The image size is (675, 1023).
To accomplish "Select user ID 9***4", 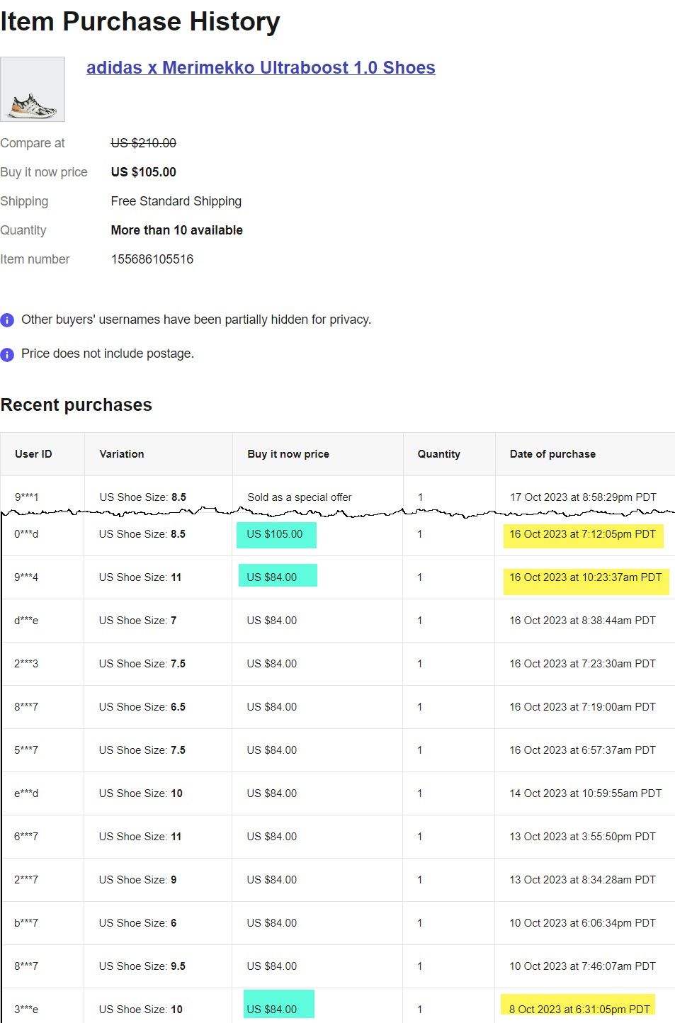I will tap(26, 577).
